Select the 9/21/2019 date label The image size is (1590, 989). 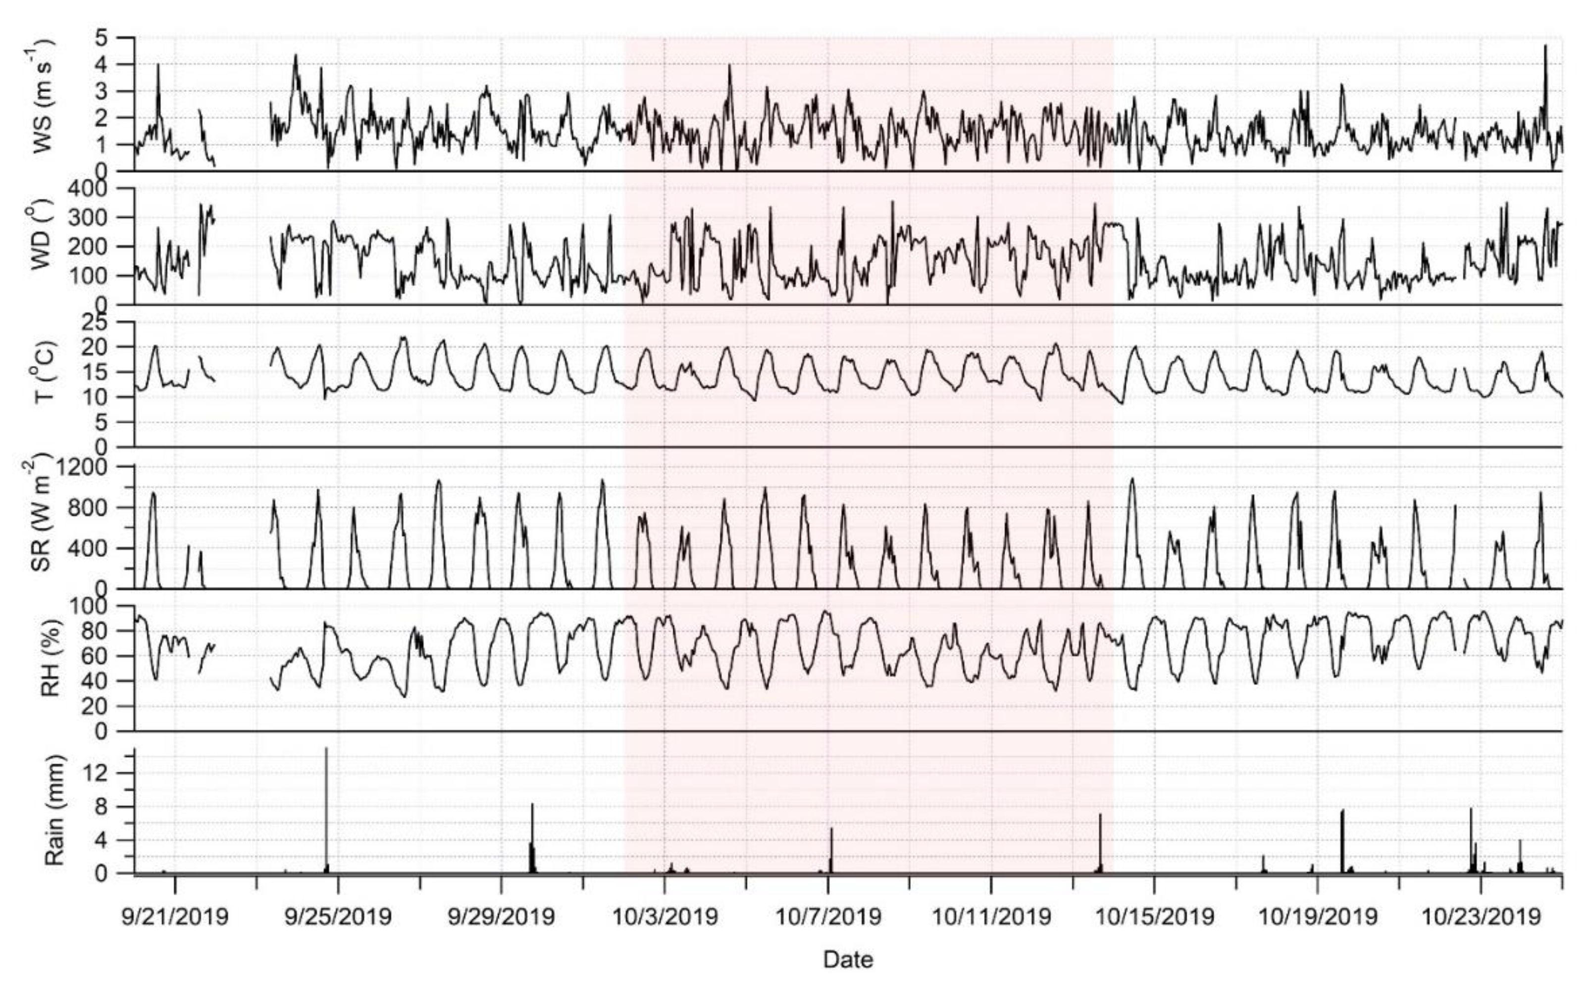[175, 916]
